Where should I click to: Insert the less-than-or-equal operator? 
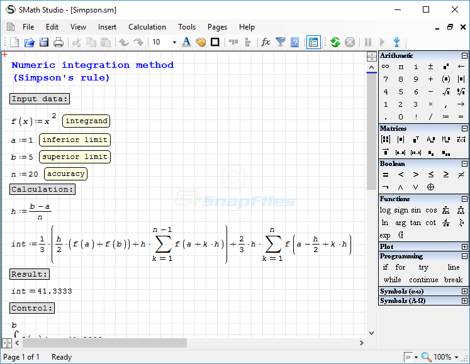431,175
